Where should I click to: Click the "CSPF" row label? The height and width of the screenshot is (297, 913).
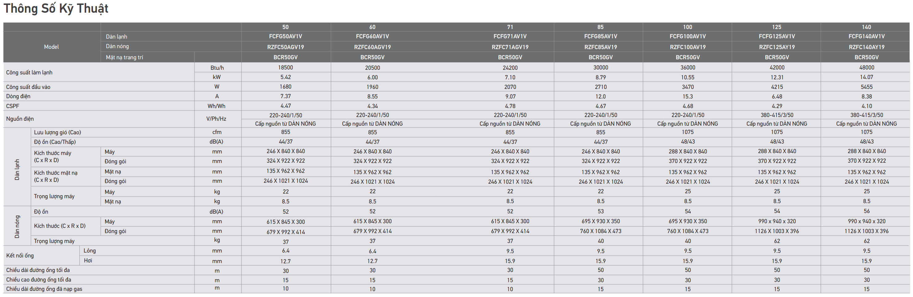[x=13, y=106]
